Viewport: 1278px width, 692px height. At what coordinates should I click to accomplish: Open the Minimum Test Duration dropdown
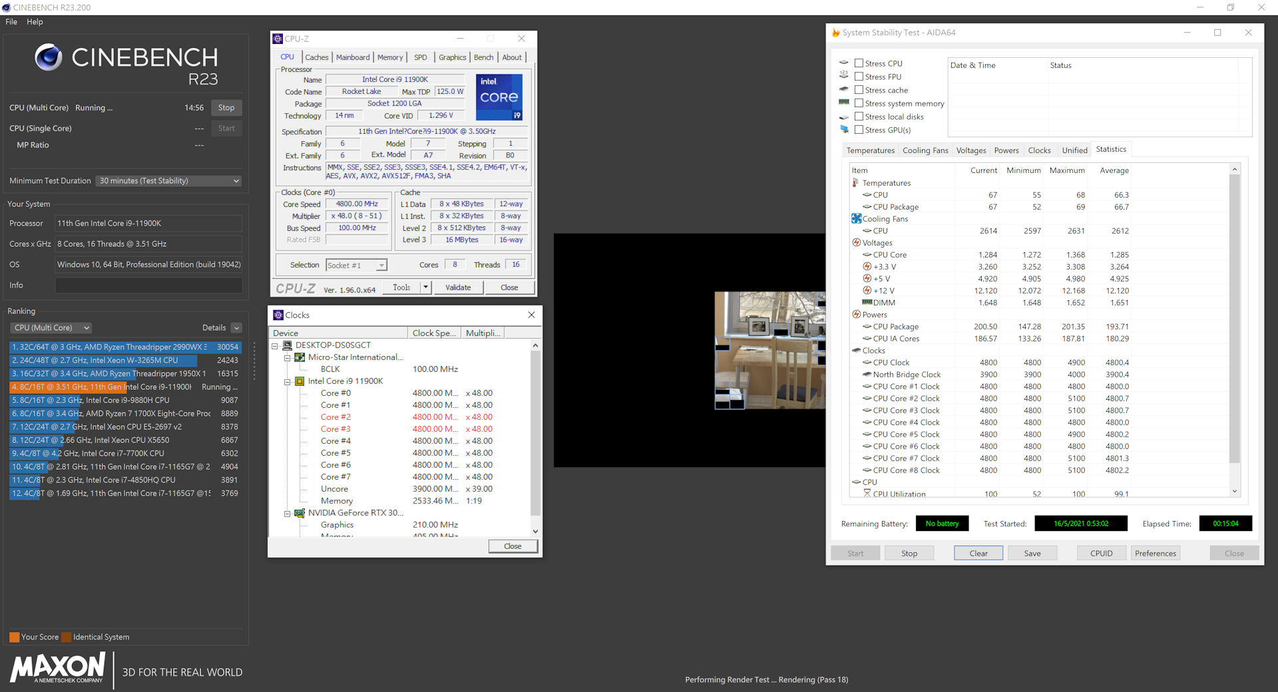point(168,181)
